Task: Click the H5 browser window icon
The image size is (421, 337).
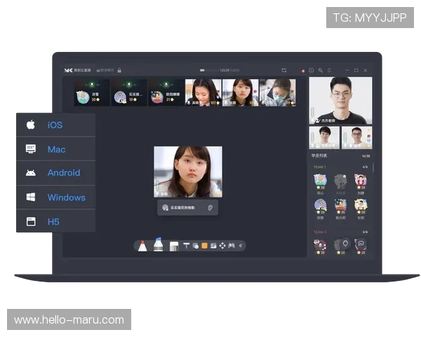Action: [31, 221]
